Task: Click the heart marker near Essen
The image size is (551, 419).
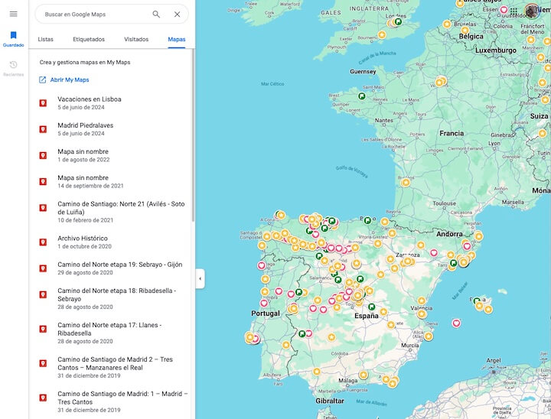Action: pos(504,9)
